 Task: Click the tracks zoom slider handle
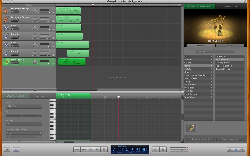35,90
